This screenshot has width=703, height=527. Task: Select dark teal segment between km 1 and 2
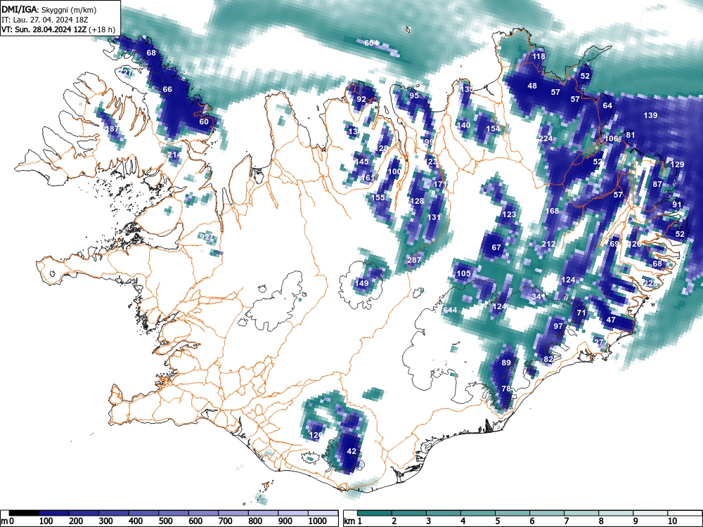click(x=375, y=513)
